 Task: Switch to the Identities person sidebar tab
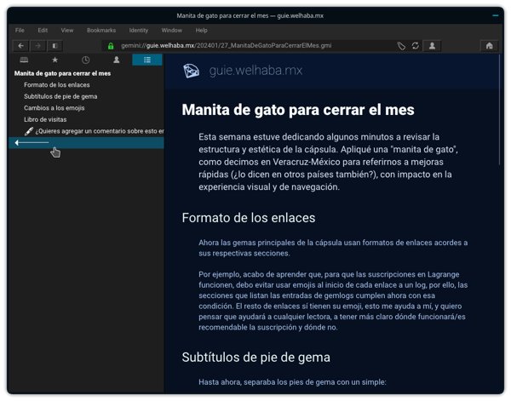point(116,60)
